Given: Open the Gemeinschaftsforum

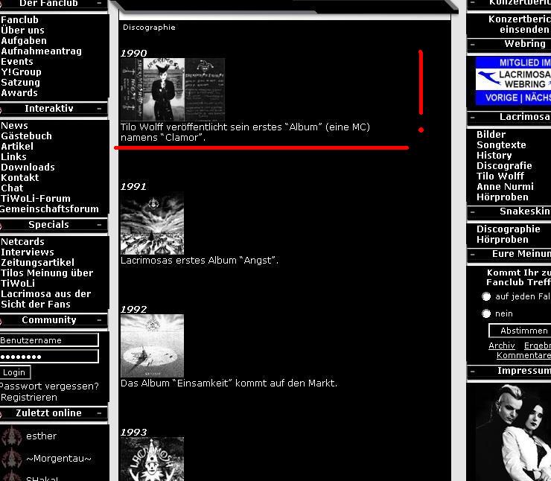Looking at the screenshot, I should pyautogui.click(x=49, y=208).
